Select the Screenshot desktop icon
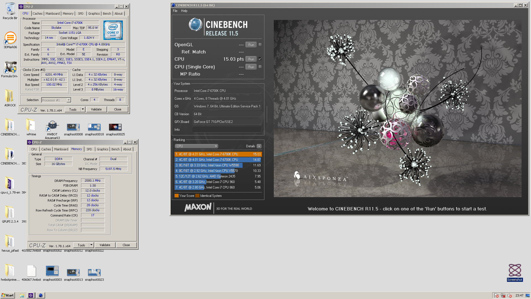 click(515, 270)
